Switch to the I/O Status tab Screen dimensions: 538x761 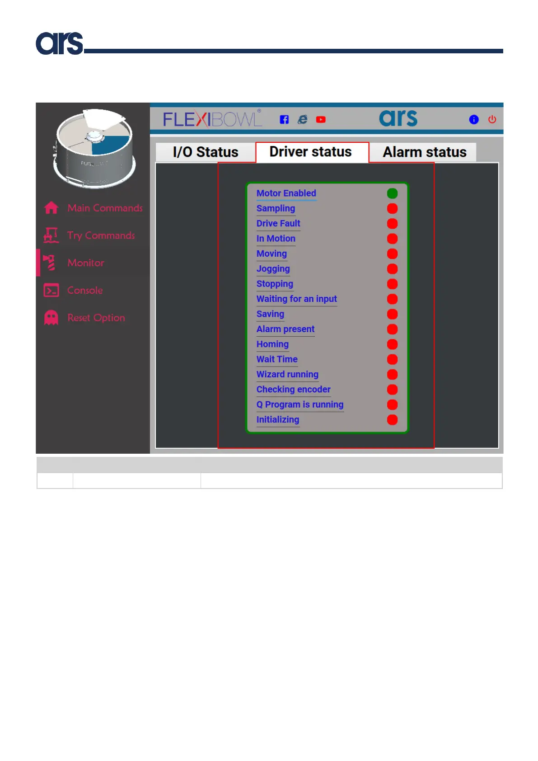[206, 152]
